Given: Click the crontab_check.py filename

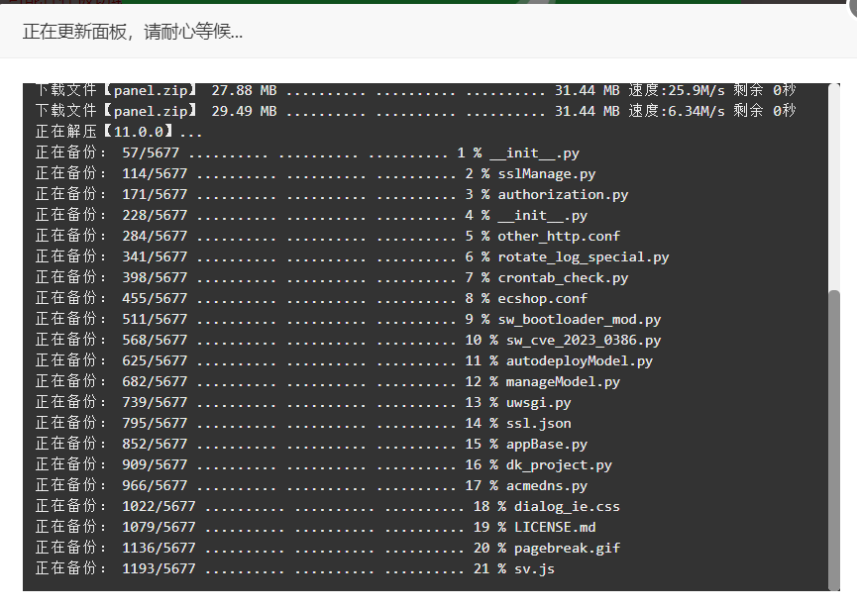Looking at the screenshot, I should tap(563, 277).
